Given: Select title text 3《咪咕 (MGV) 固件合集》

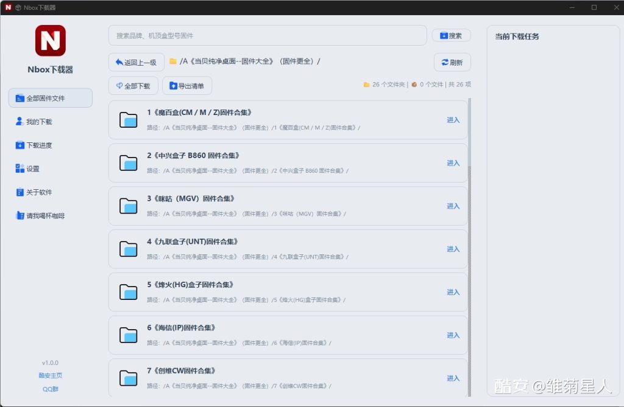Looking at the screenshot, I should click(x=191, y=198).
